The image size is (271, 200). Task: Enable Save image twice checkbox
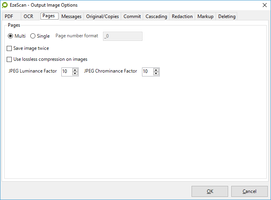(9, 48)
